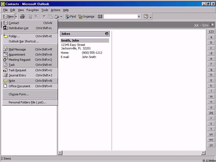Click the contacts icon on the folder banner
The width and height of the screenshot is (216, 162).
pos(212,25)
